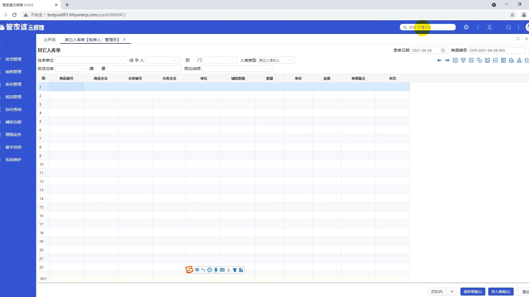This screenshot has height=297, width=529.
Task: Click the barcode scan toolbar icon
Action: point(455,60)
